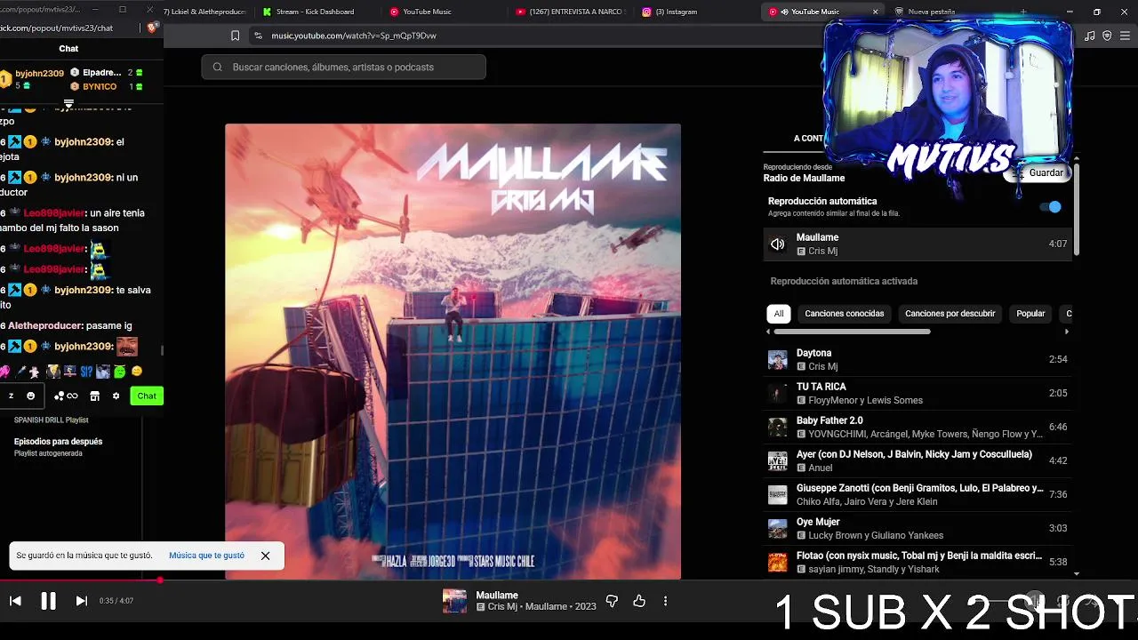Image resolution: width=1138 pixels, height=640 pixels.
Task: Dismiss the saved notification with X
Action: point(265,556)
